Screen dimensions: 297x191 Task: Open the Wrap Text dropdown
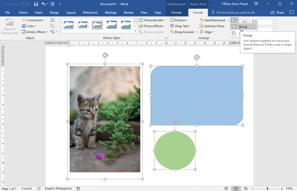tap(180, 26)
